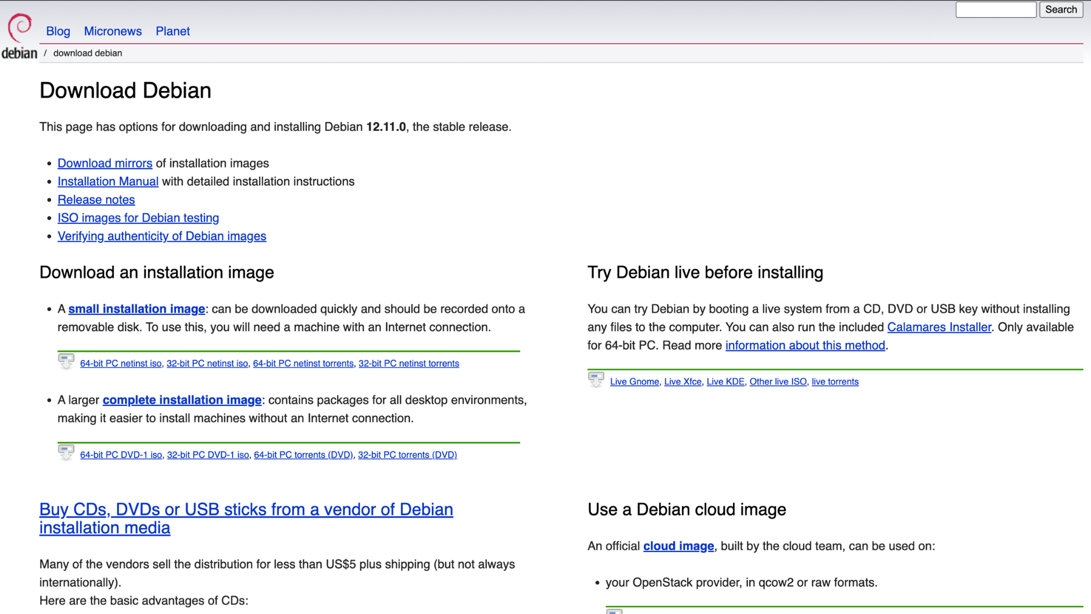This screenshot has width=1091, height=614.
Task: Click the '12.11.0' version number text
Action: point(386,127)
